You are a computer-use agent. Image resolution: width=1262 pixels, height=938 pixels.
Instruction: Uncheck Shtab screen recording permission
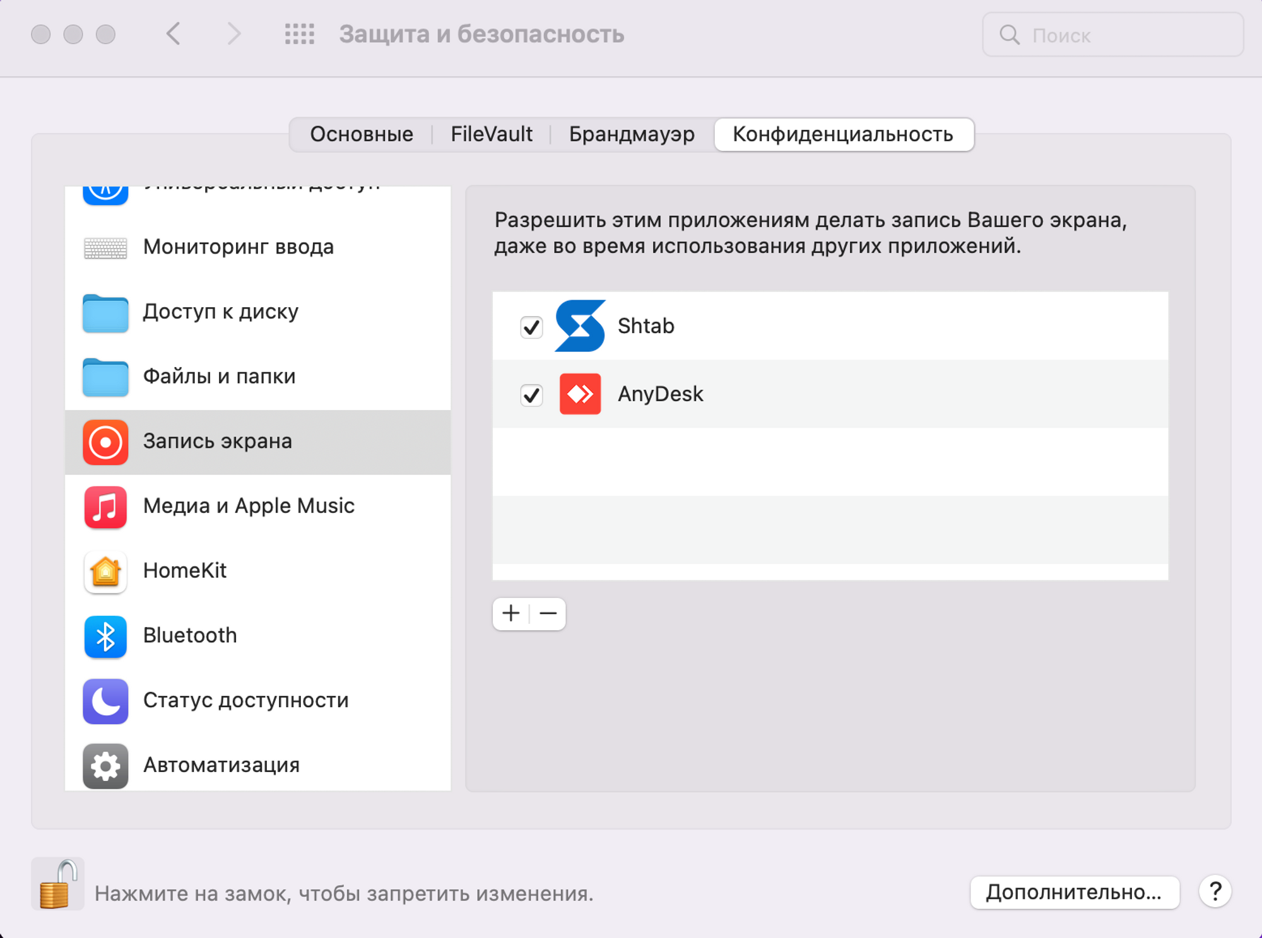click(531, 327)
